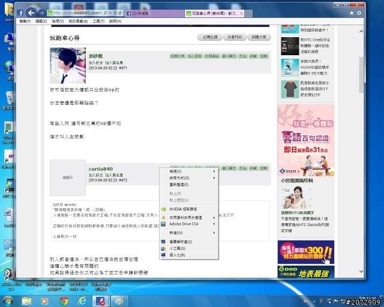Open username curtis840 profile link
The image size is (384, 307).
(101, 169)
